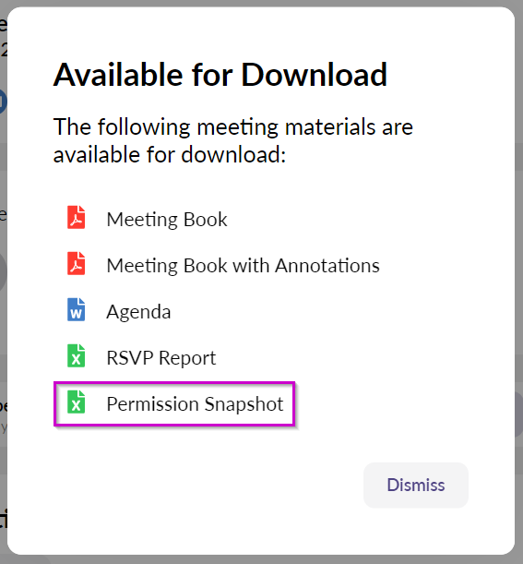Click the PDF icon for Meeting Book with Annotations
The image size is (523, 564).
(77, 263)
